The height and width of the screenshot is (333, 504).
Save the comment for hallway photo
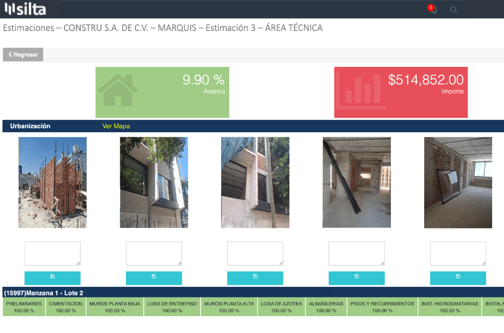(357, 278)
